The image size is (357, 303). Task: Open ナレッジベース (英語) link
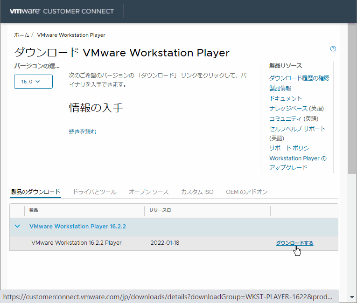[x=296, y=109]
